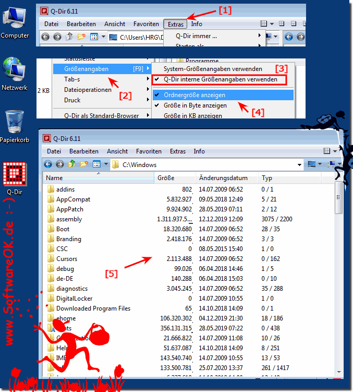
Task: Uncheck 'Größe in Byte anzeigen'
Action: click(223, 105)
